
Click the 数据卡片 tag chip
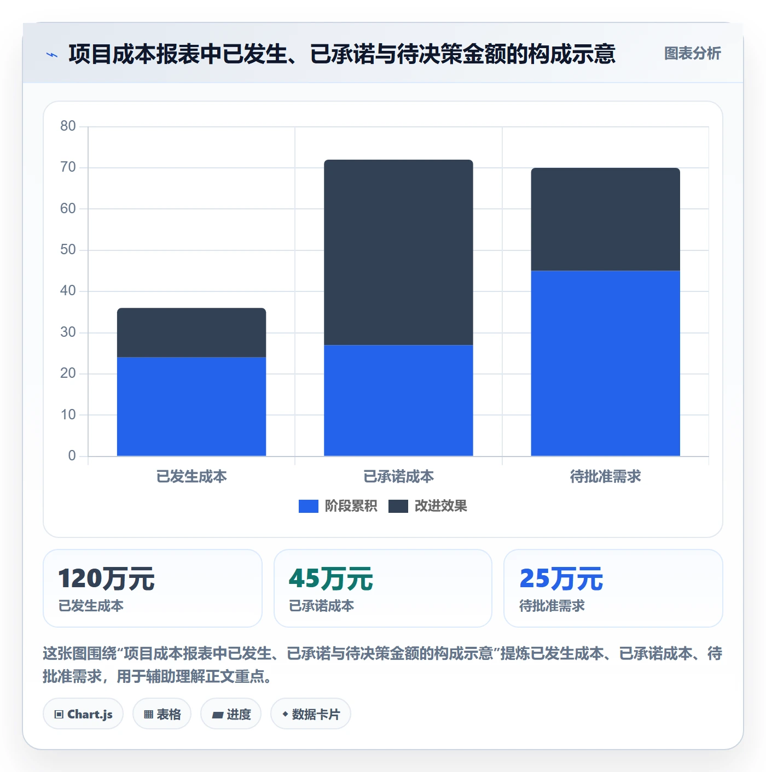pos(311,714)
